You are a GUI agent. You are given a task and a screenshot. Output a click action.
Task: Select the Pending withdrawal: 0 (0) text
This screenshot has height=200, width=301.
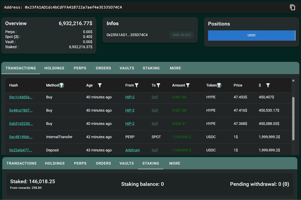pos(260,184)
